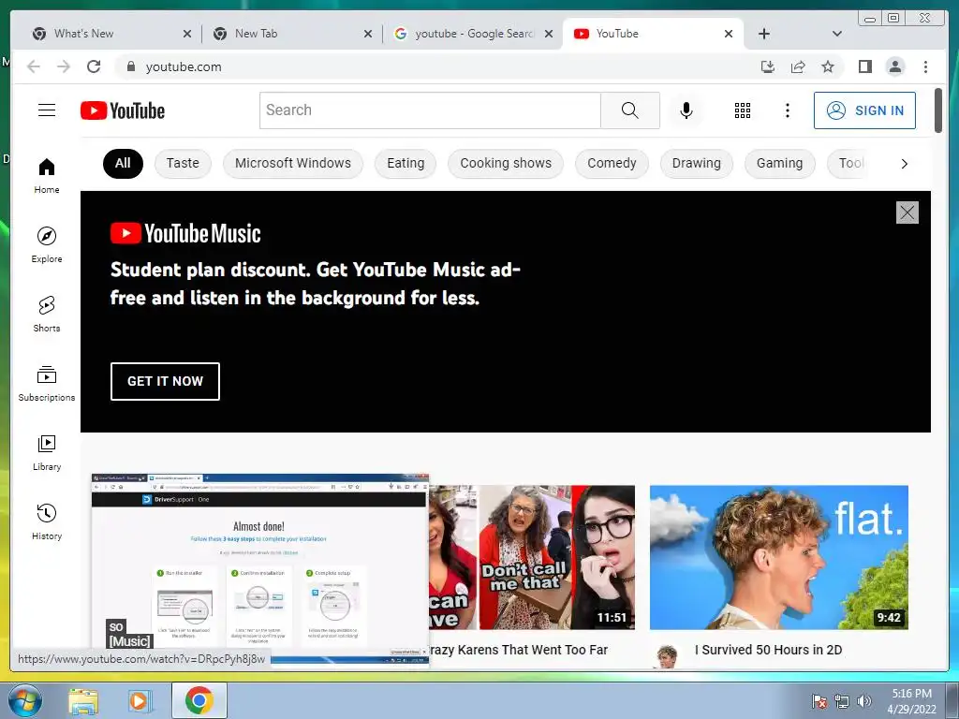The height and width of the screenshot is (719, 959).
Task: Open YouTube settings three-dot menu
Action: pos(787,110)
